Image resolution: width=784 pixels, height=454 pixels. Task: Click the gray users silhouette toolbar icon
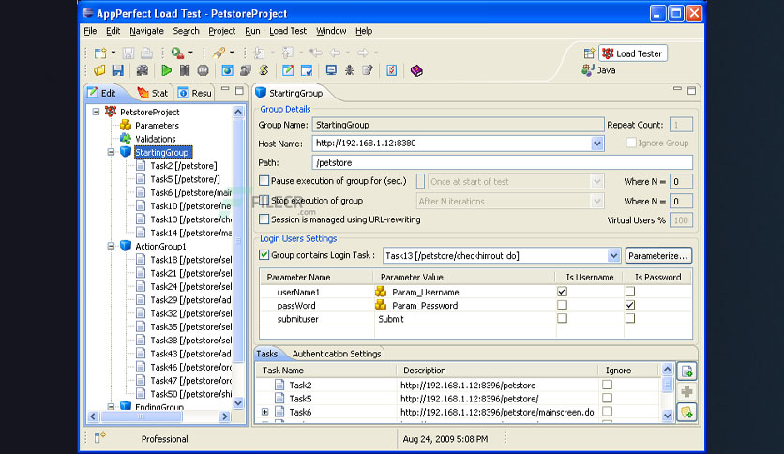pyautogui.click(x=246, y=70)
